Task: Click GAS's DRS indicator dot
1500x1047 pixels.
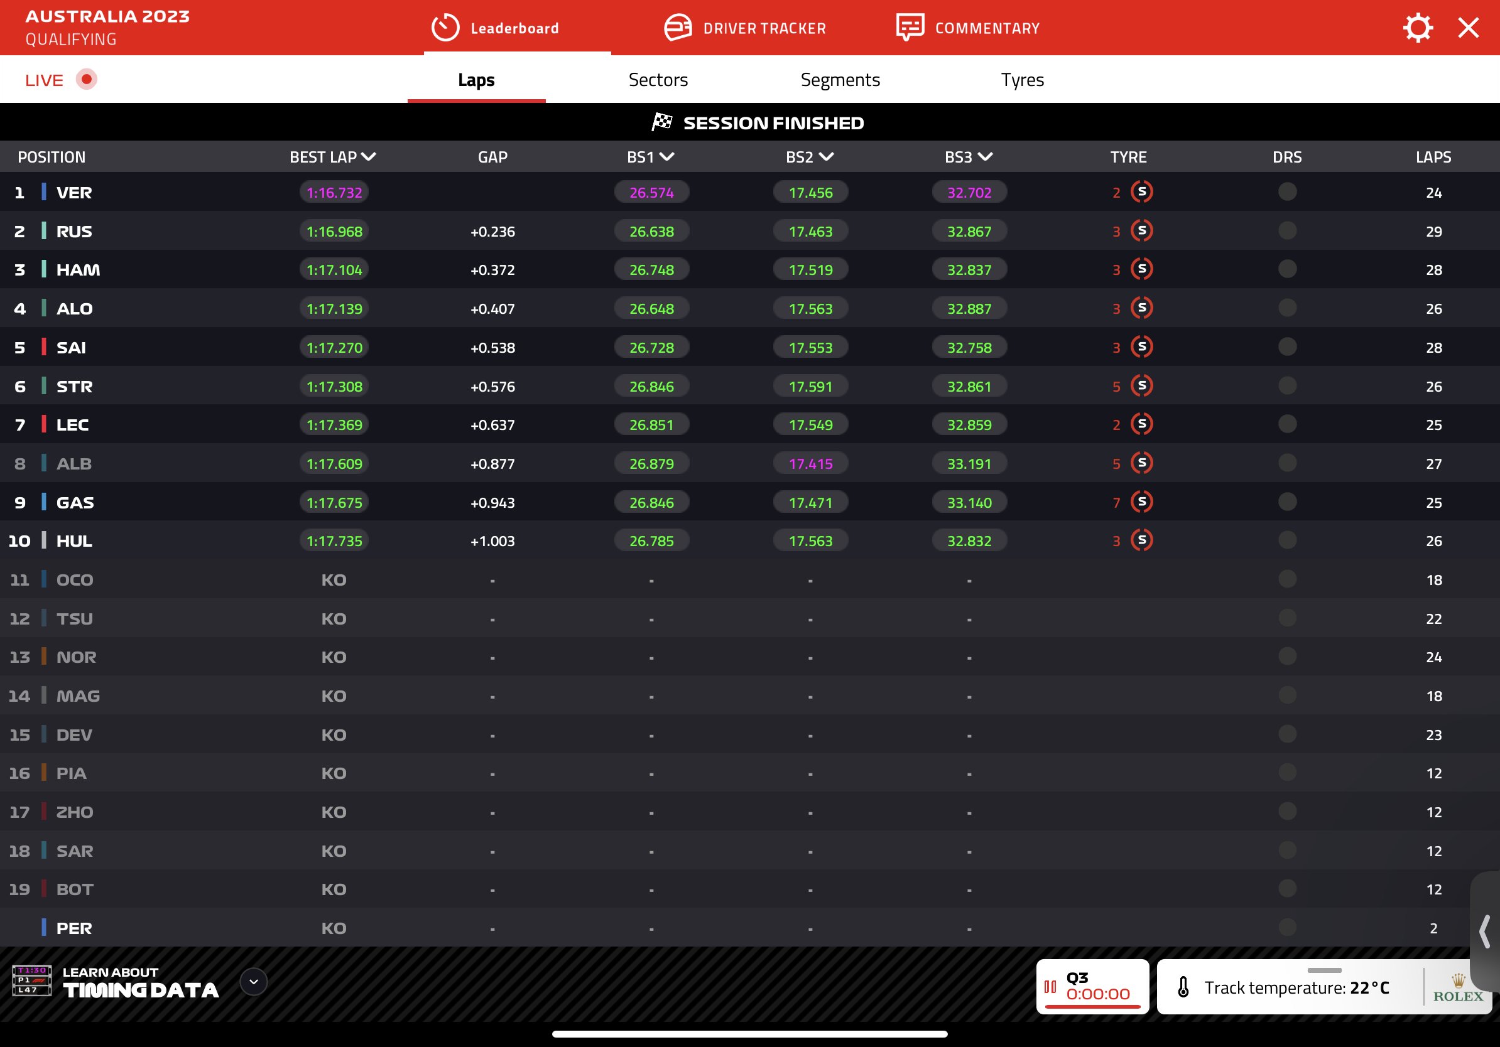Action: click(x=1287, y=502)
